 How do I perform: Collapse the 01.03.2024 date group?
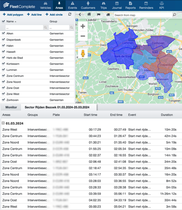coord(3,123)
